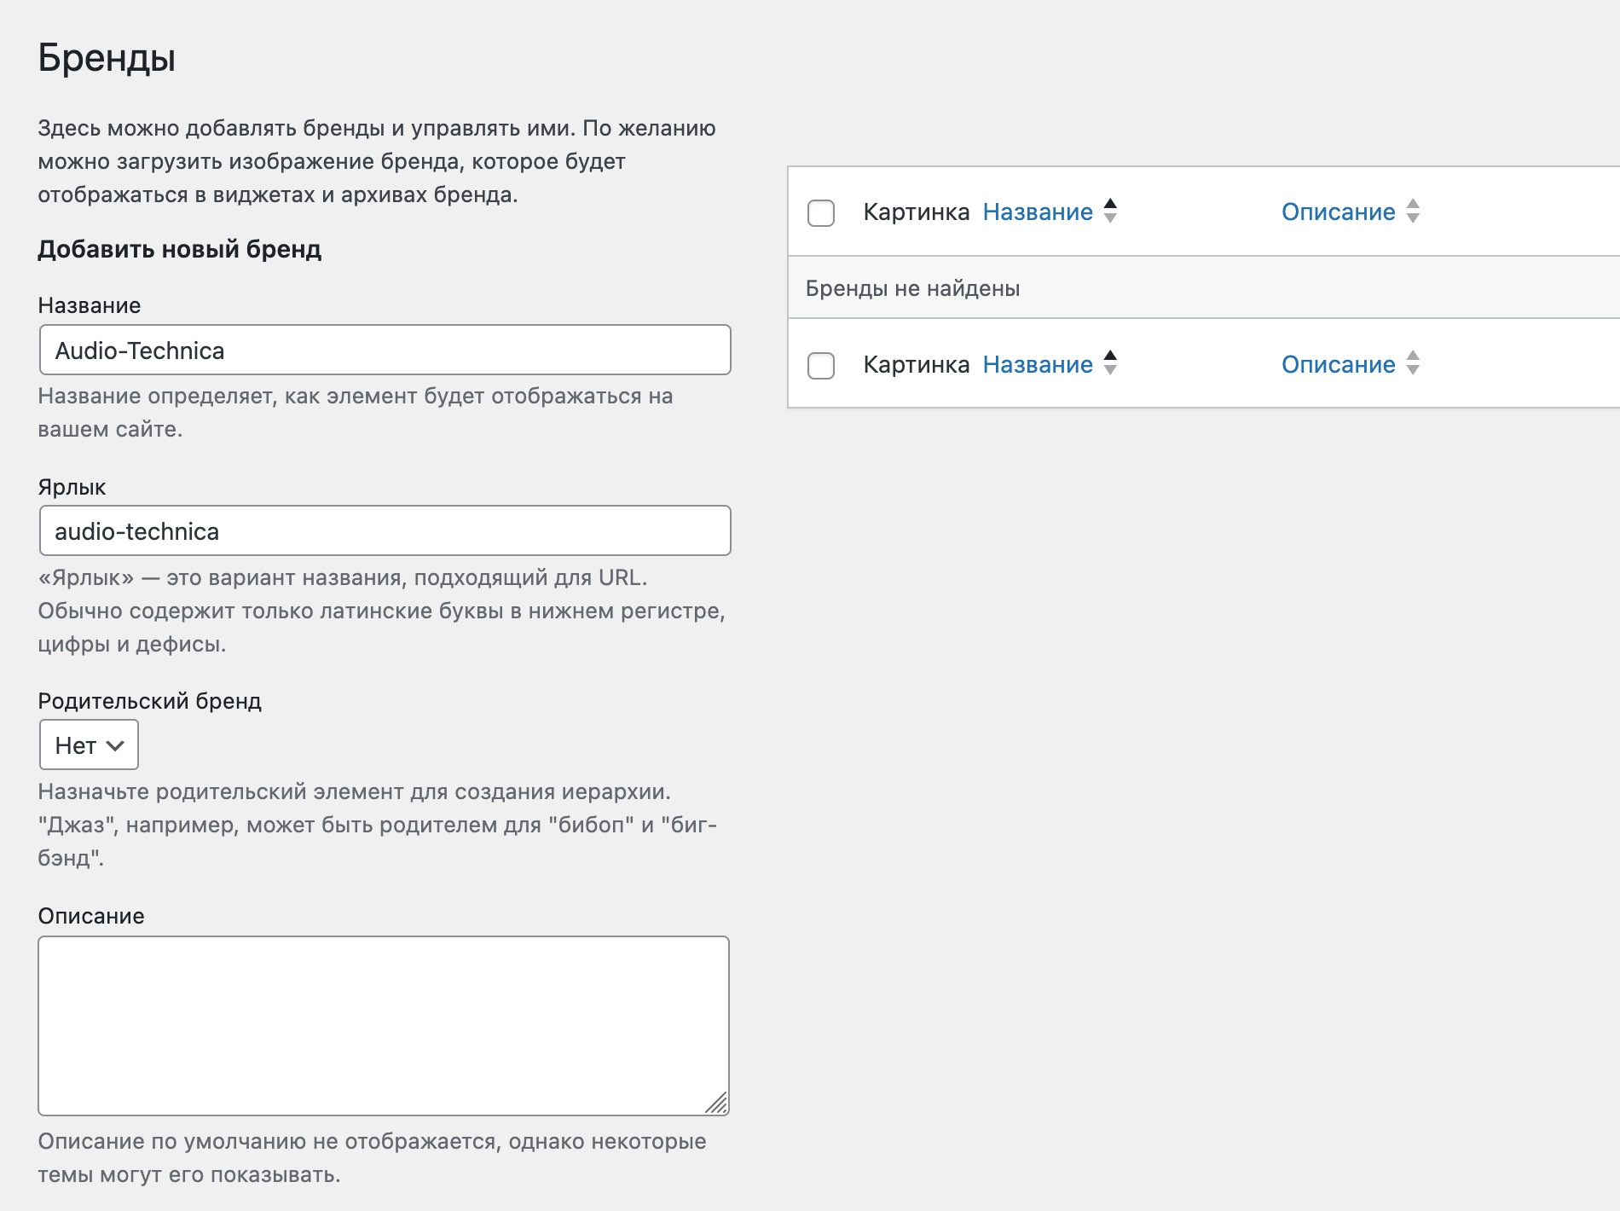Tick the select-all checkbox in table header
The width and height of the screenshot is (1620, 1211).
point(820,212)
